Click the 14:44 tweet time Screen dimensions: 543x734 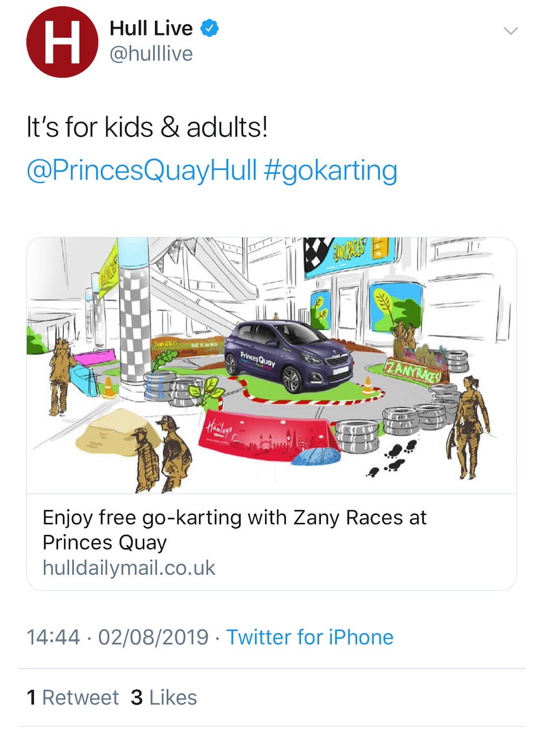pos(53,637)
